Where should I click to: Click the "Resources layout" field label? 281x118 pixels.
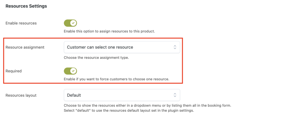coord(21,95)
